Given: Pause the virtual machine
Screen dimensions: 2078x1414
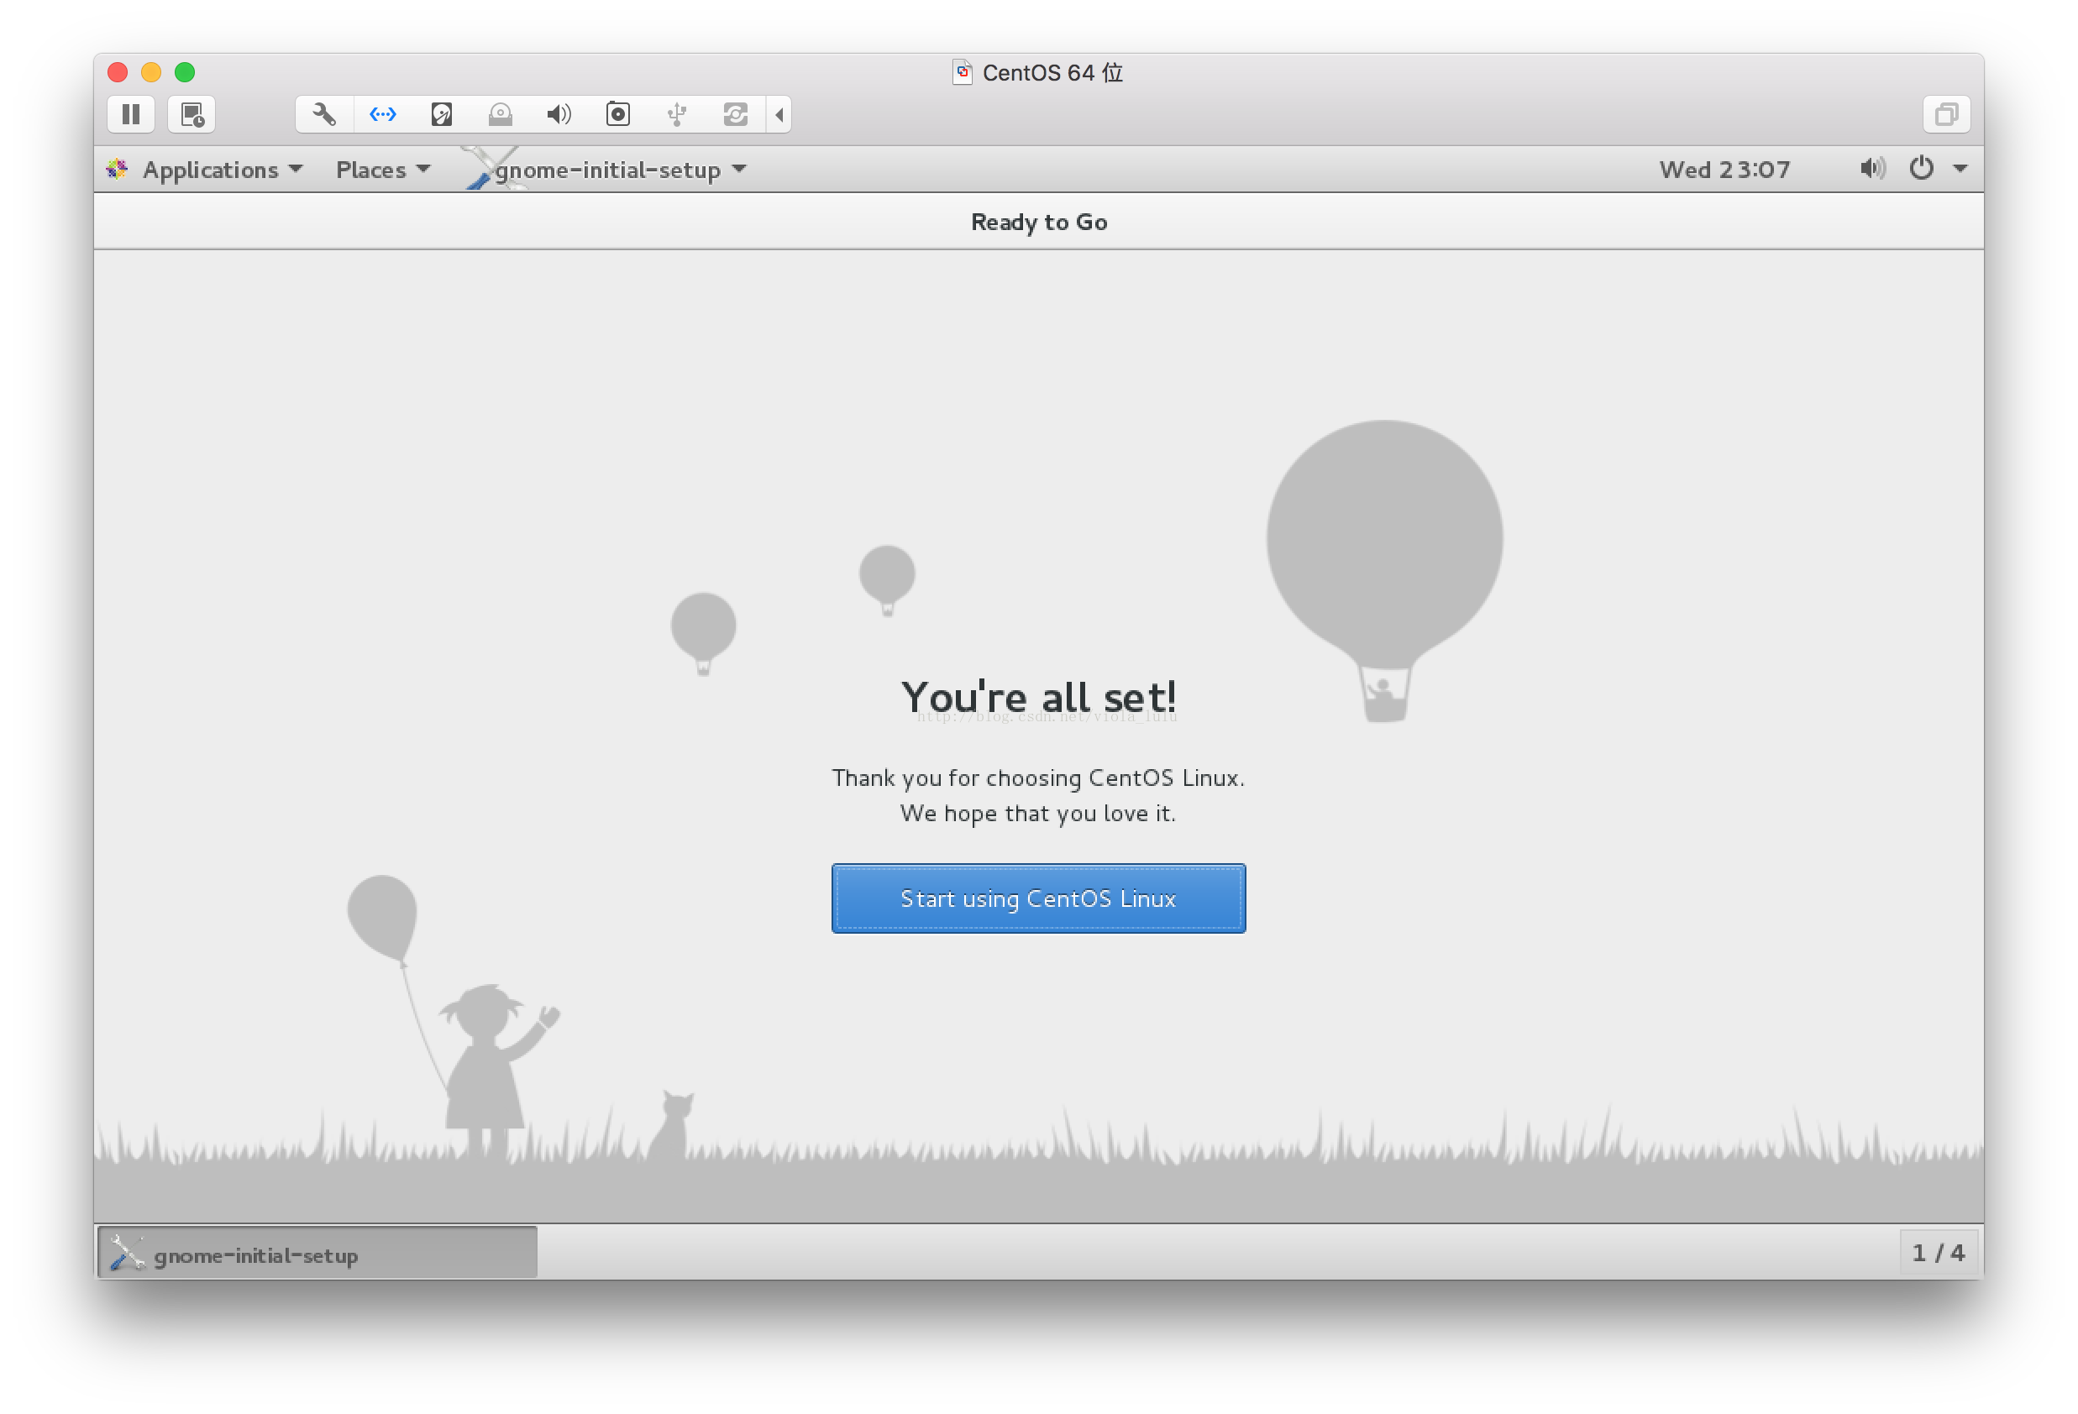Looking at the screenshot, I should point(130,114).
